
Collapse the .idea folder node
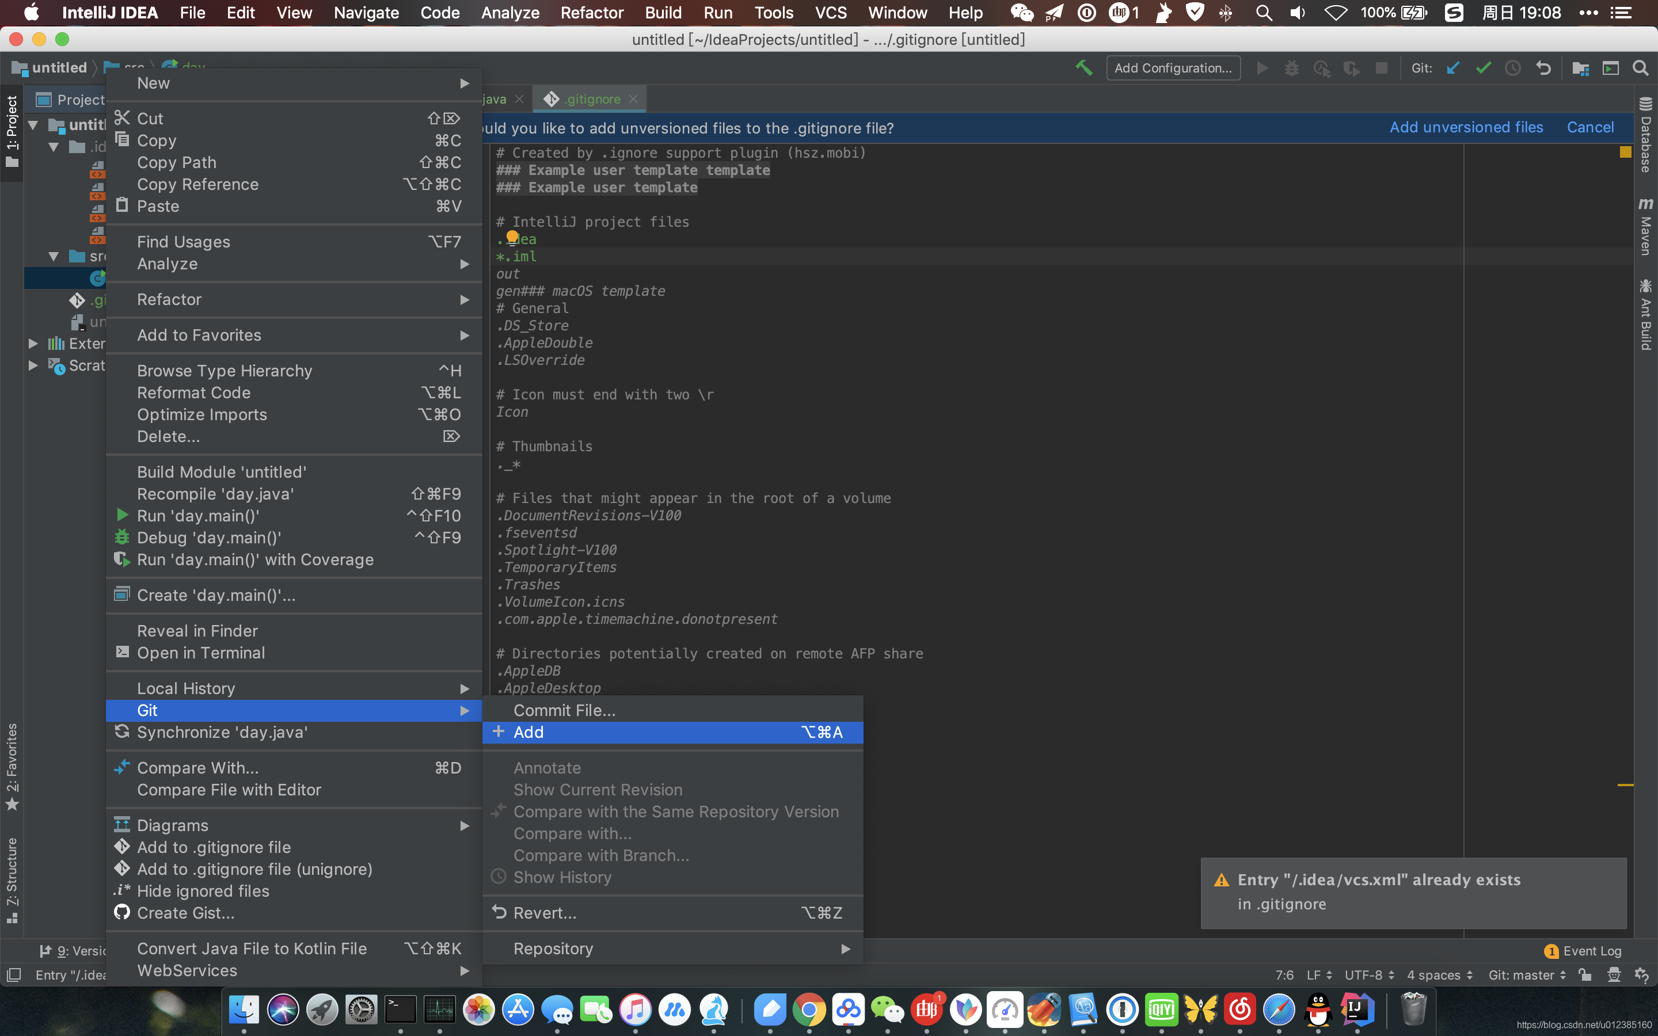[x=54, y=147]
